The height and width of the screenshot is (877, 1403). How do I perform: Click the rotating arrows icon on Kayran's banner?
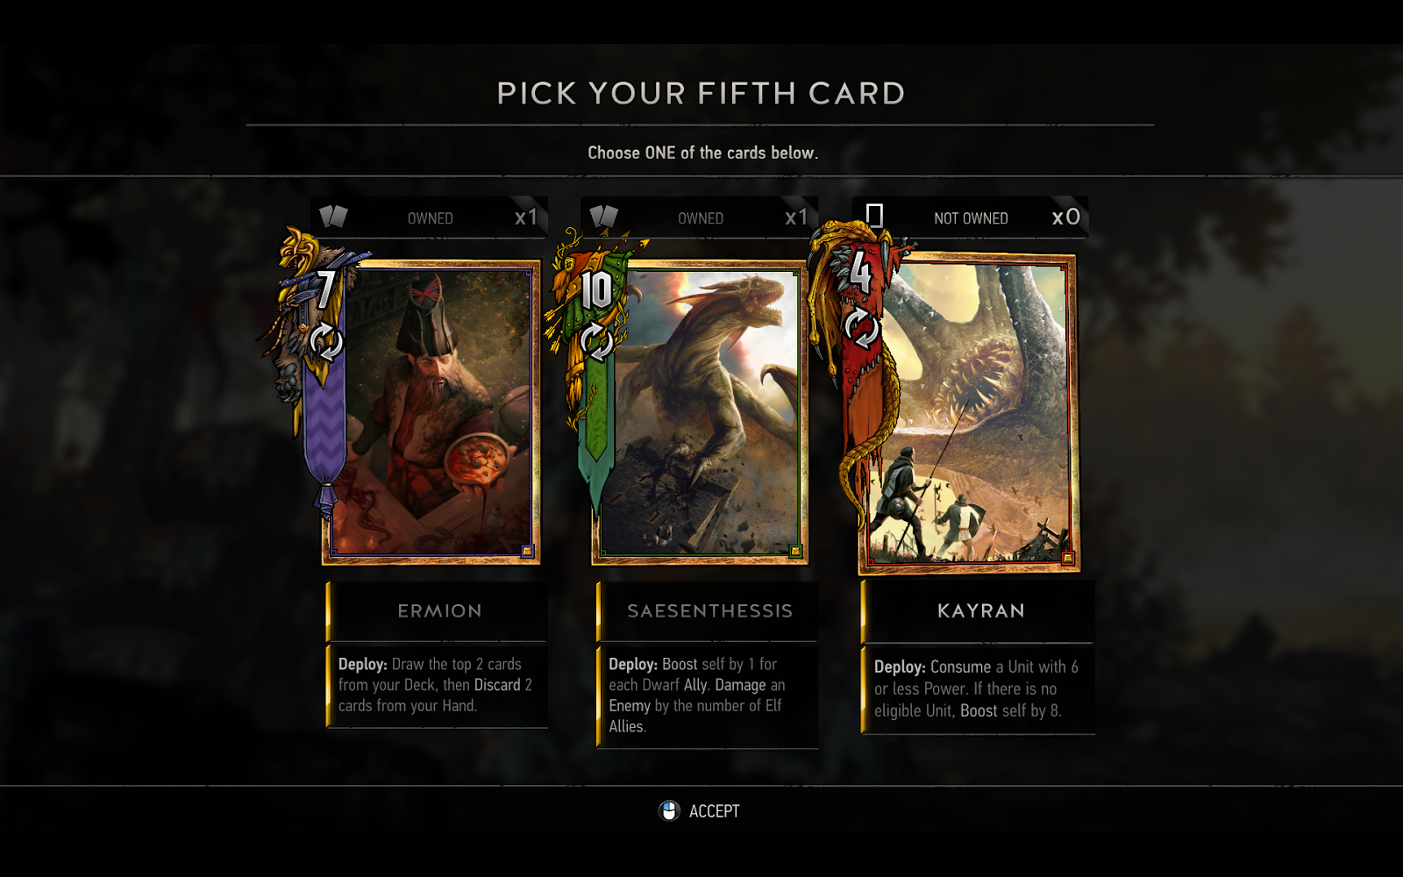point(861,329)
